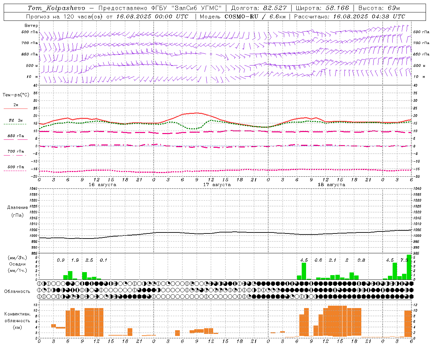Select the Прогноз на 120 часа(ов) text
Image resolution: width=431 pixels, height=344 pixels.
[x=65, y=16]
